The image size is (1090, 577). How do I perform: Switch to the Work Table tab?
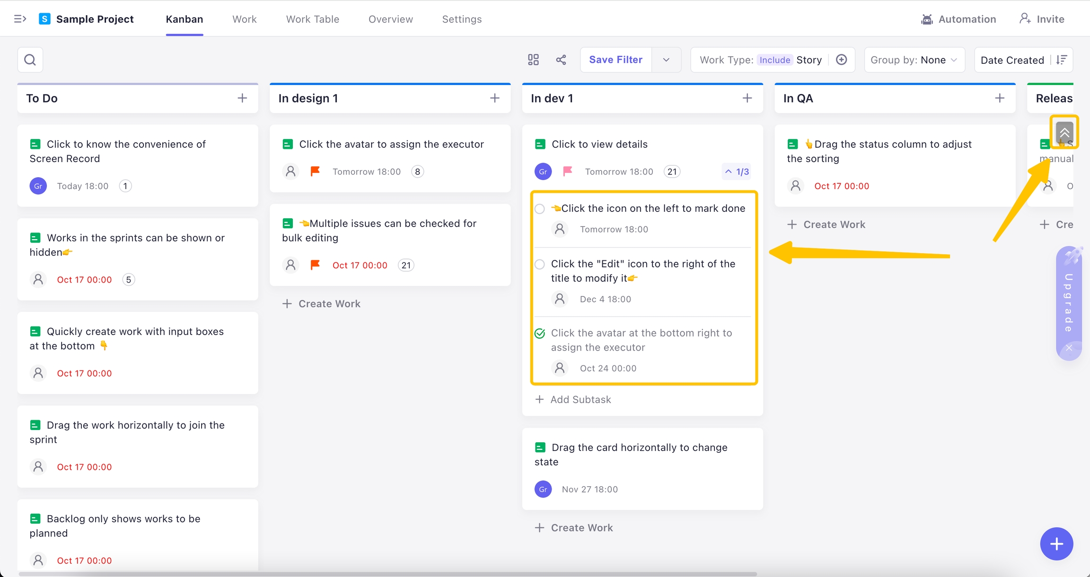tap(312, 19)
